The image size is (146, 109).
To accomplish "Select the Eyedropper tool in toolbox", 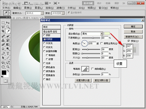I will click(8, 31).
